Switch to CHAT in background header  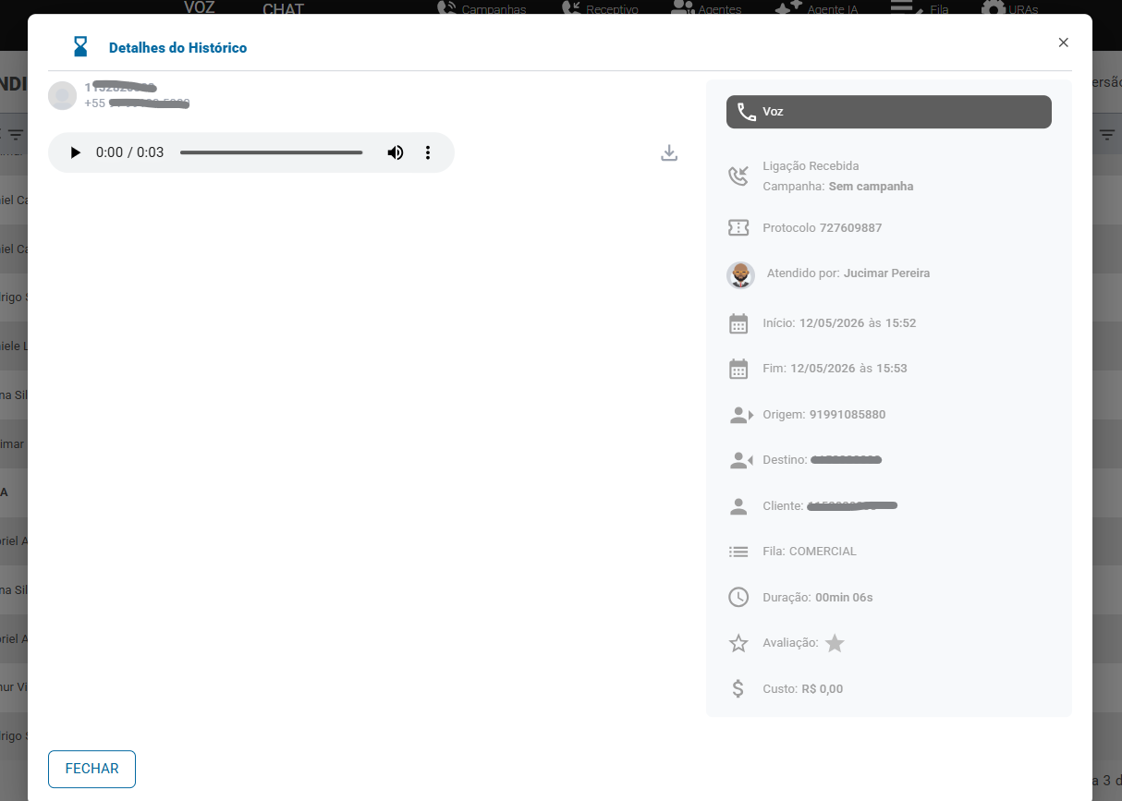[283, 8]
